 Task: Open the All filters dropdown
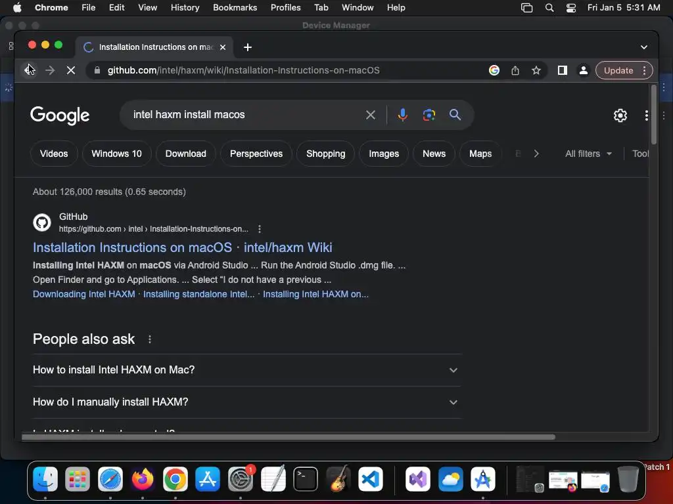(x=588, y=154)
